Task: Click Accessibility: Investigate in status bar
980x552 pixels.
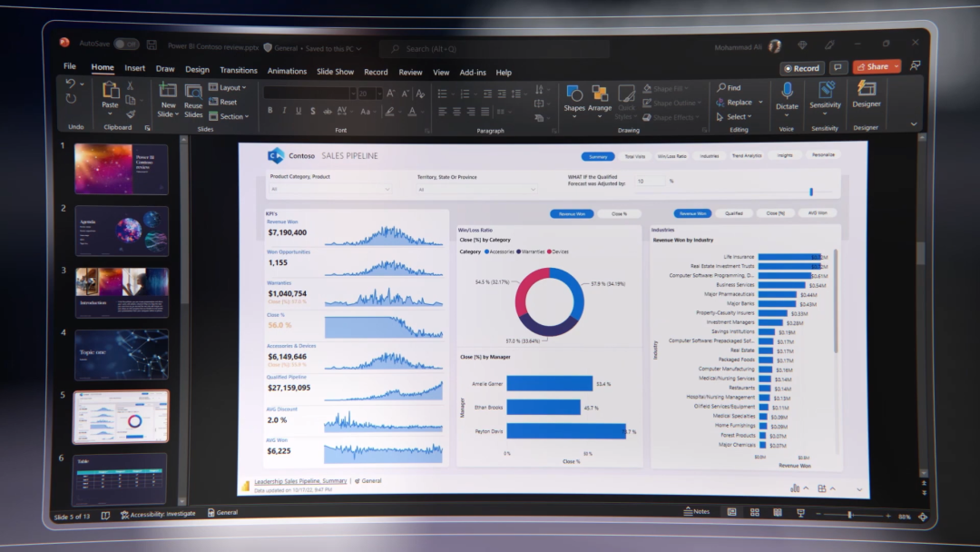Action: [158, 514]
